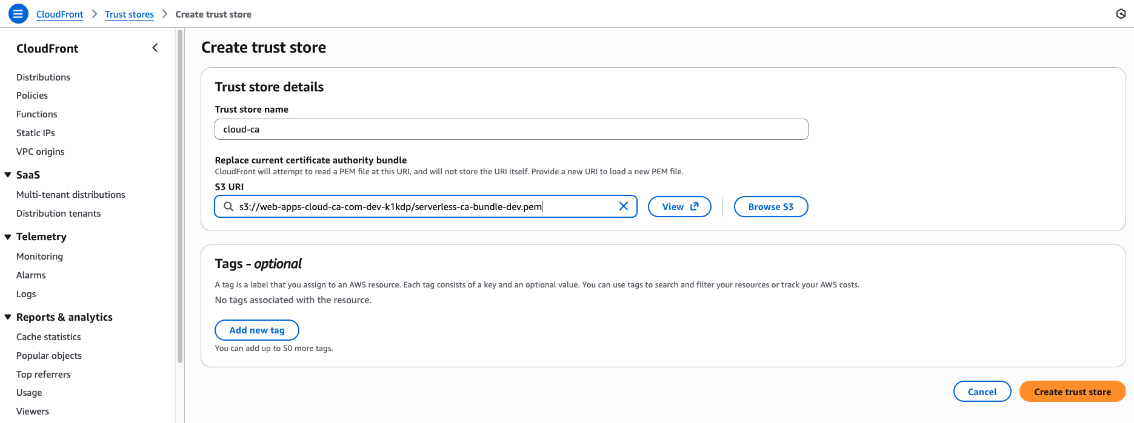
Task: Open the Viewers report
Action: pos(33,411)
